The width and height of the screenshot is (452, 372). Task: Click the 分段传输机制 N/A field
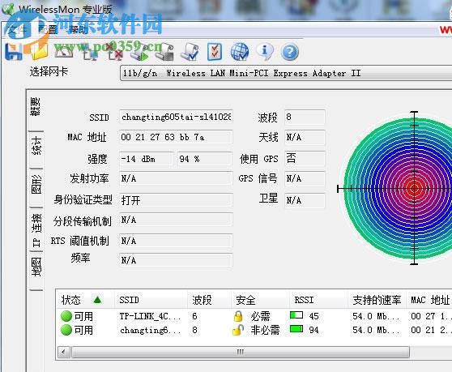pyautogui.click(x=176, y=220)
